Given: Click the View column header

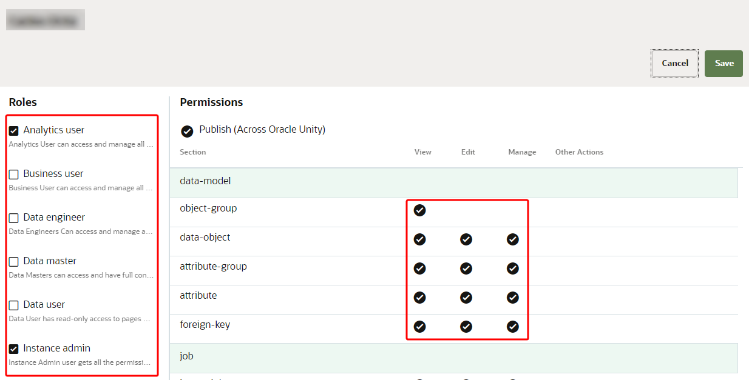Looking at the screenshot, I should (422, 152).
